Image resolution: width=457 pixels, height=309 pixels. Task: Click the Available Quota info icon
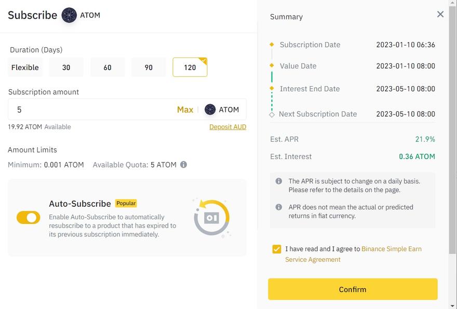[x=183, y=165]
